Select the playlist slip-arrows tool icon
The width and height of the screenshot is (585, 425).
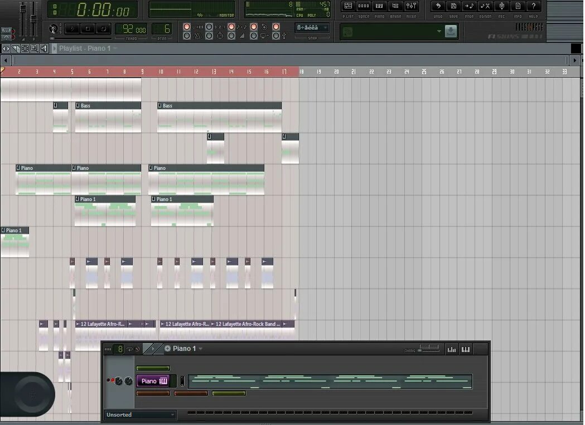[6, 48]
